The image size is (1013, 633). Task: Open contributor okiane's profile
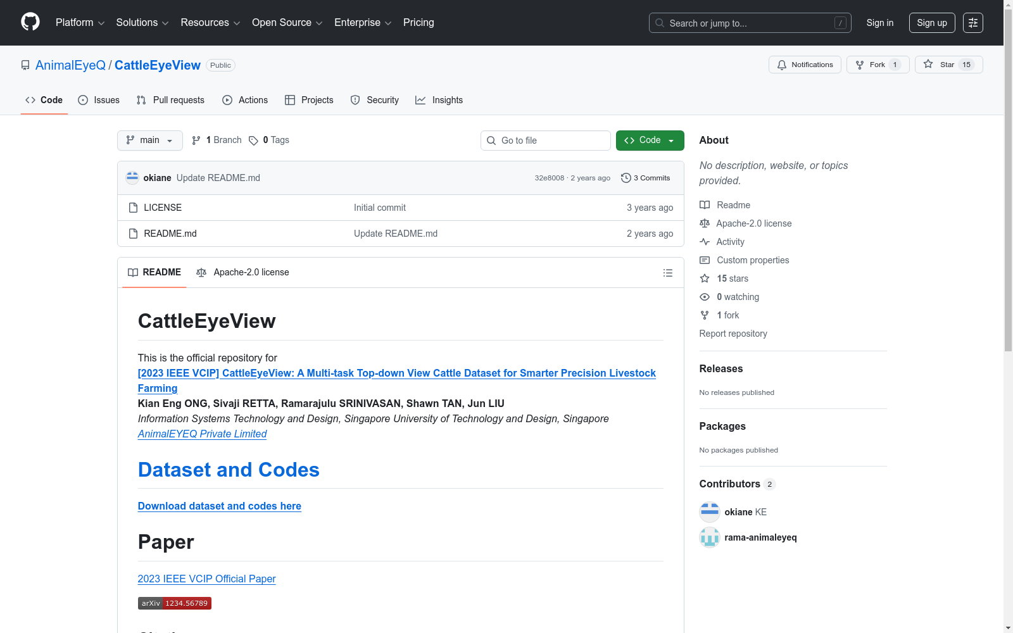[x=746, y=512]
